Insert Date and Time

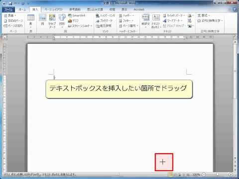190,20
